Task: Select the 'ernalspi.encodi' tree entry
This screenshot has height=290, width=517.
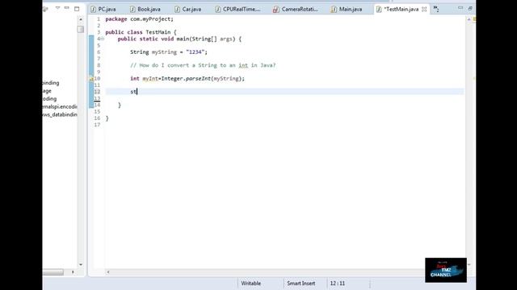Action: (60, 106)
